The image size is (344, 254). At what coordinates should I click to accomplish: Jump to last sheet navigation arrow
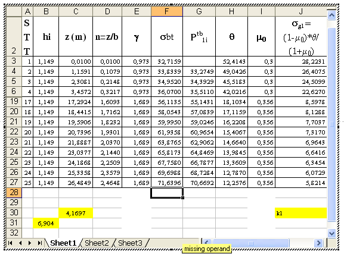point(40,243)
